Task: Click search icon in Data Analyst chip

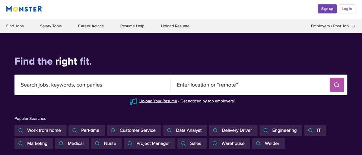Action: tap(169, 130)
